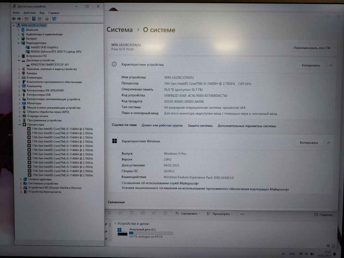
Task: Open the Защита системы link
Action: (x=200, y=126)
